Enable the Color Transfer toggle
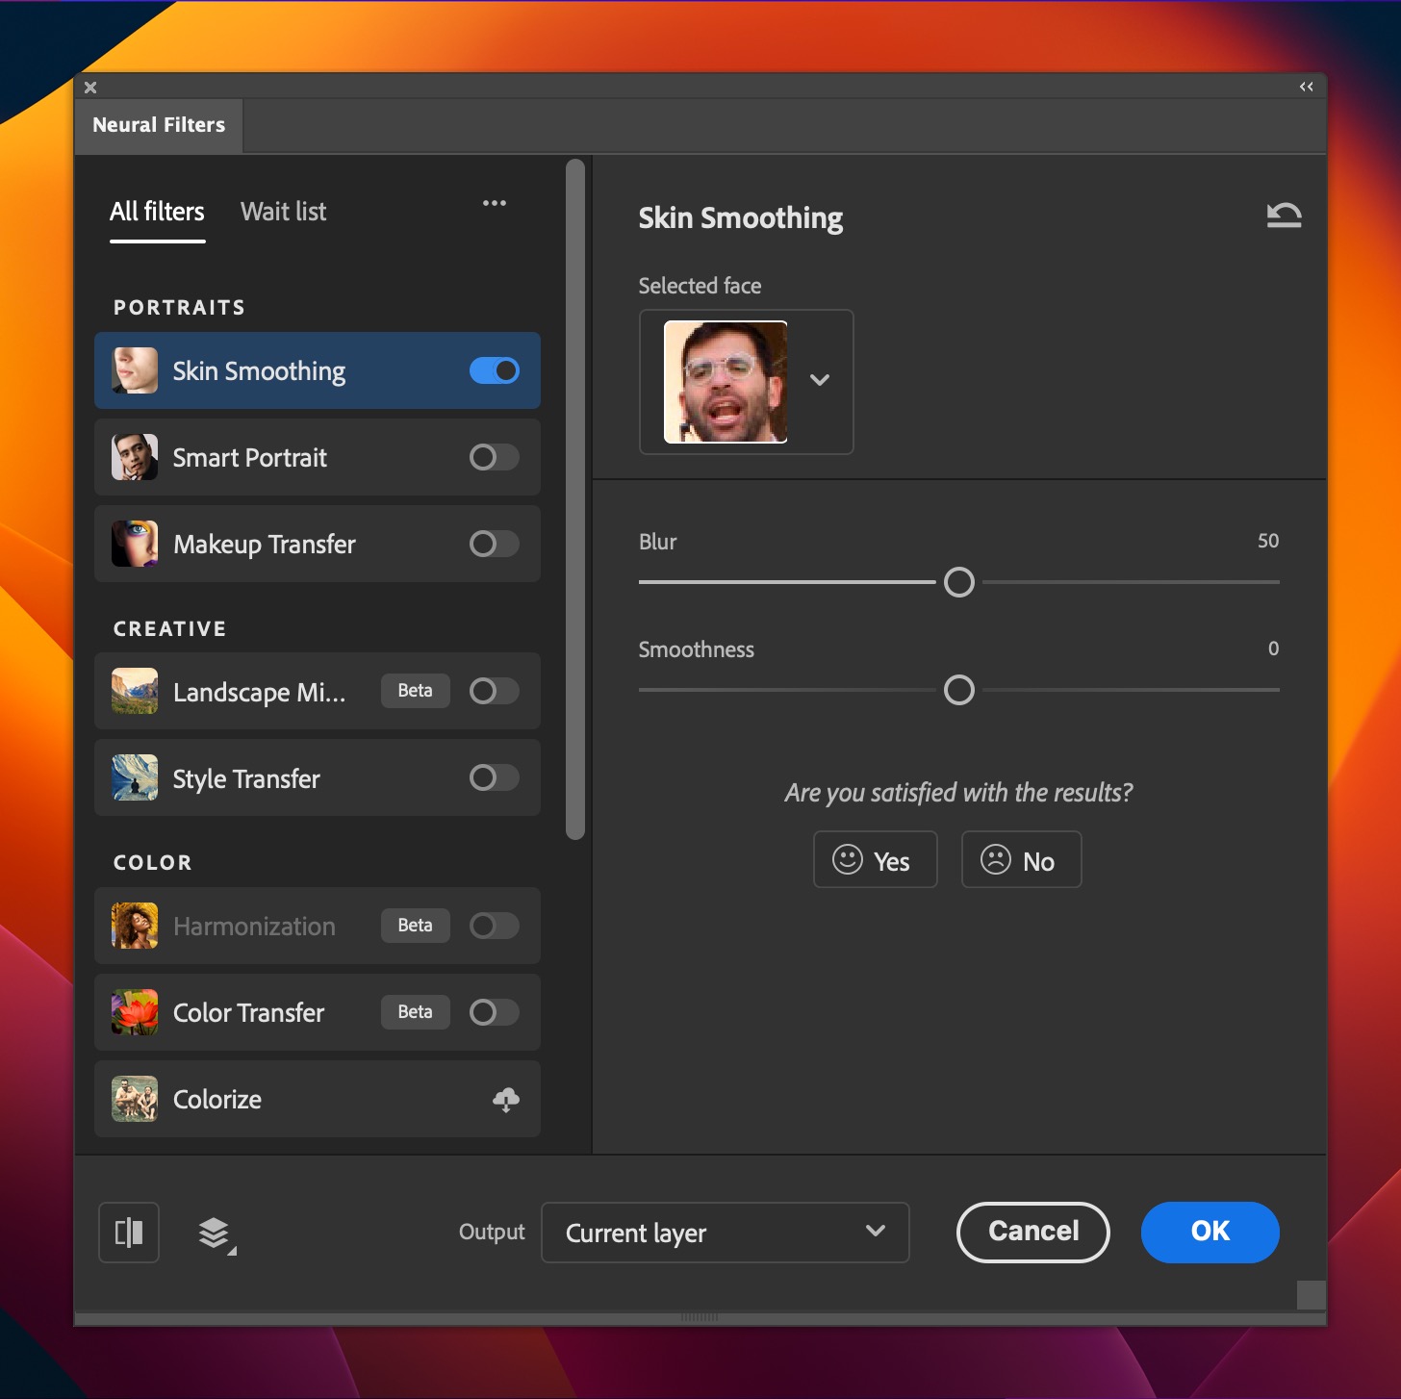The image size is (1401, 1399). coord(495,1012)
